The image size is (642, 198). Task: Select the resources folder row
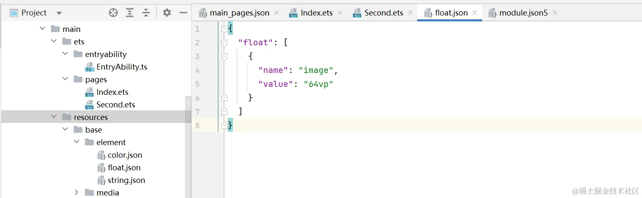[x=96, y=117]
